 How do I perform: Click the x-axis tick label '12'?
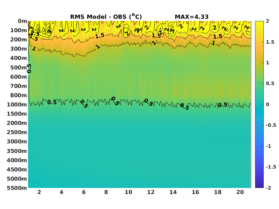click(x=151, y=192)
